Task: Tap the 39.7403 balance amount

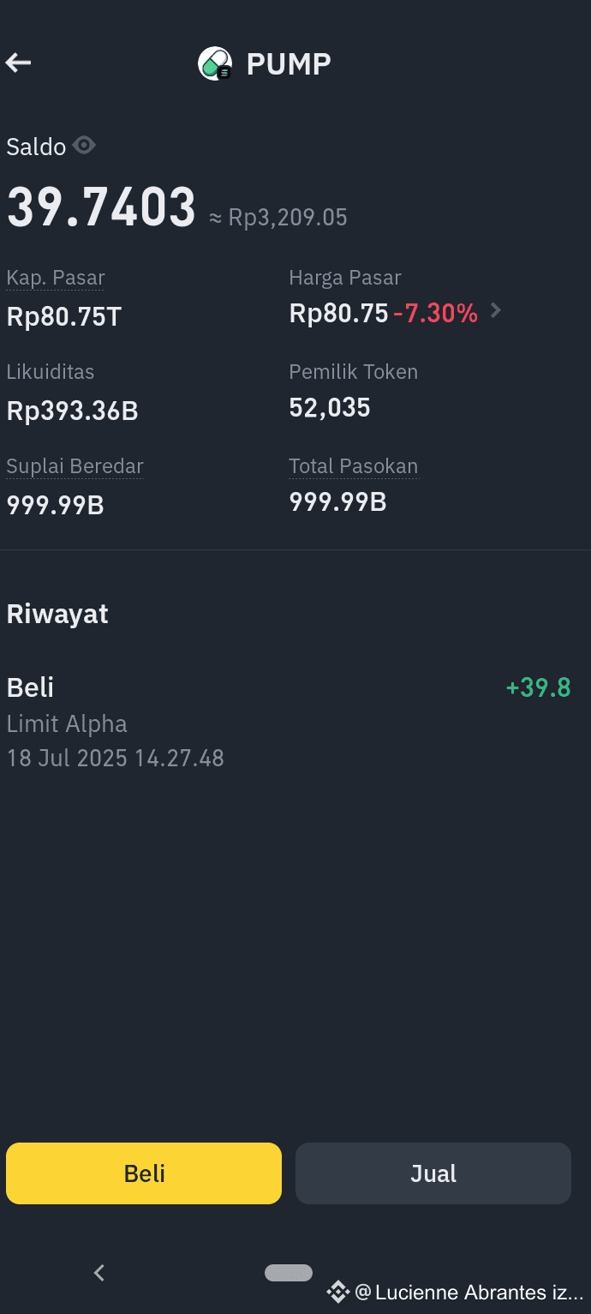Action: coord(102,208)
